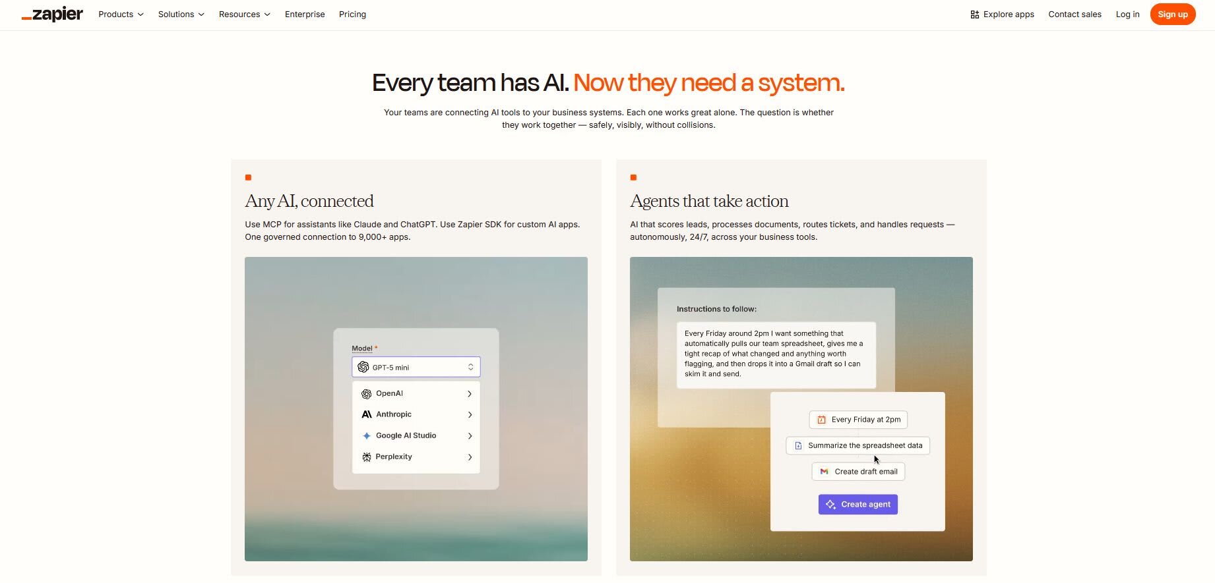Click the calendar icon on the schedule step

pos(821,420)
